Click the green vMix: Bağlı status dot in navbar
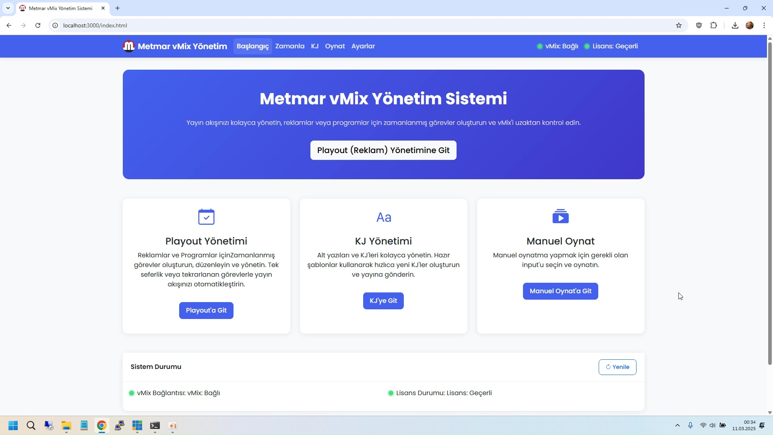 pos(540,46)
